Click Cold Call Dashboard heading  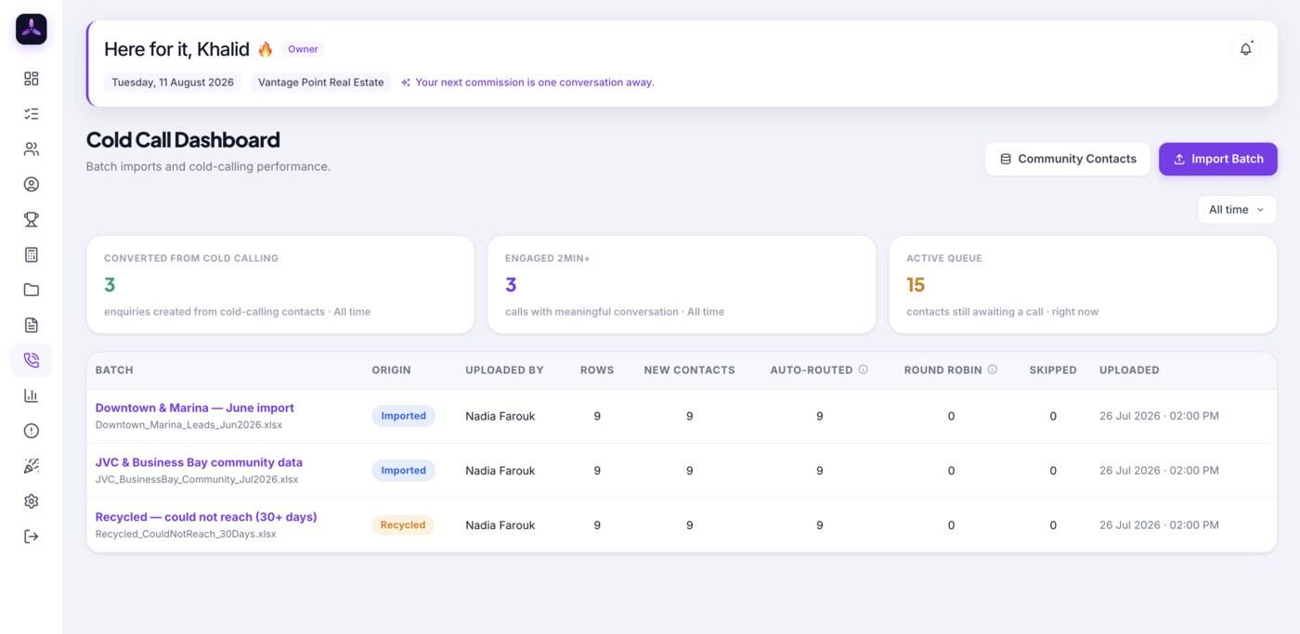coord(183,139)
